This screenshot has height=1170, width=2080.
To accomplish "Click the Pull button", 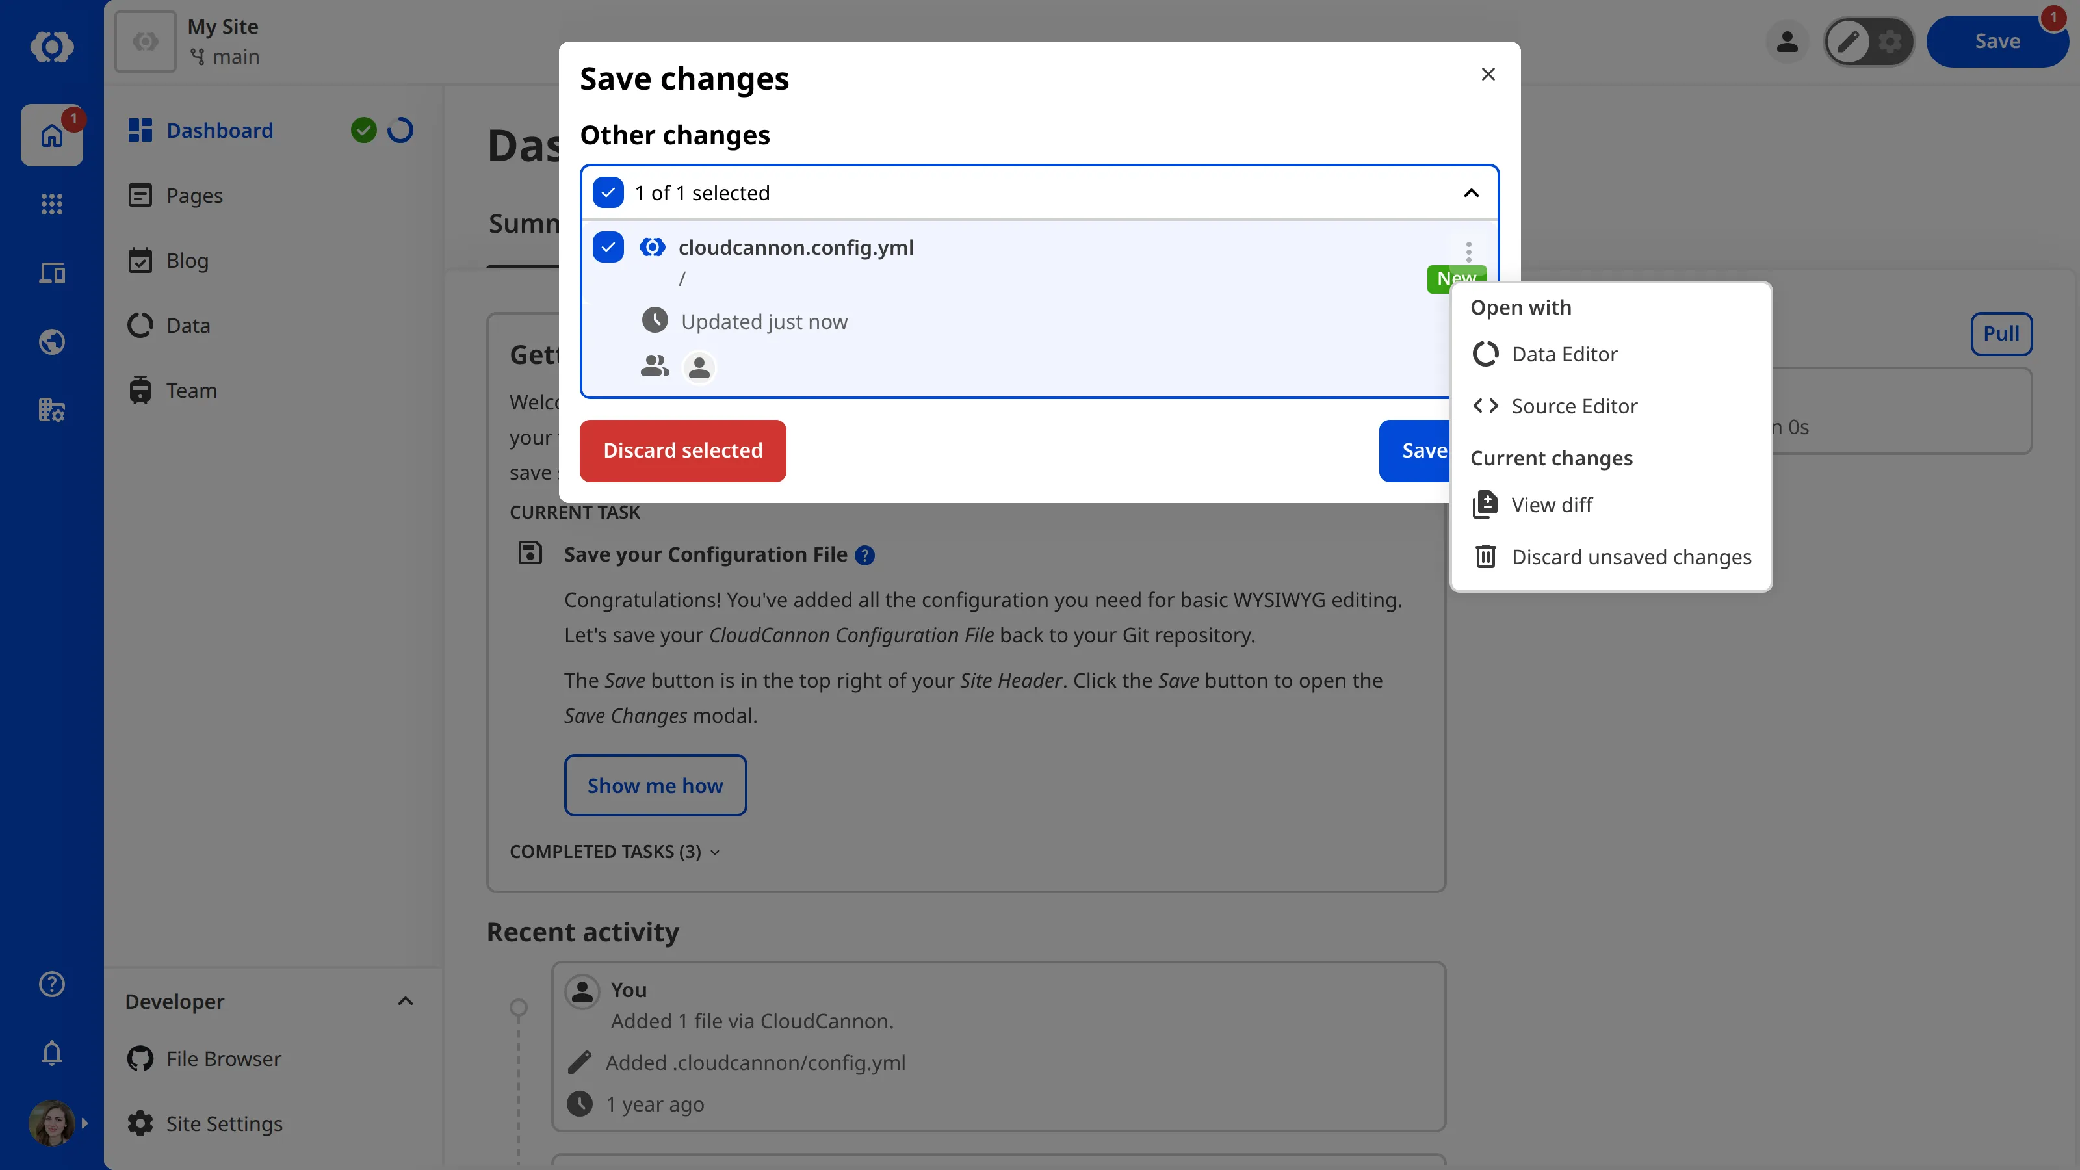I will click(x=2001, y=333).
